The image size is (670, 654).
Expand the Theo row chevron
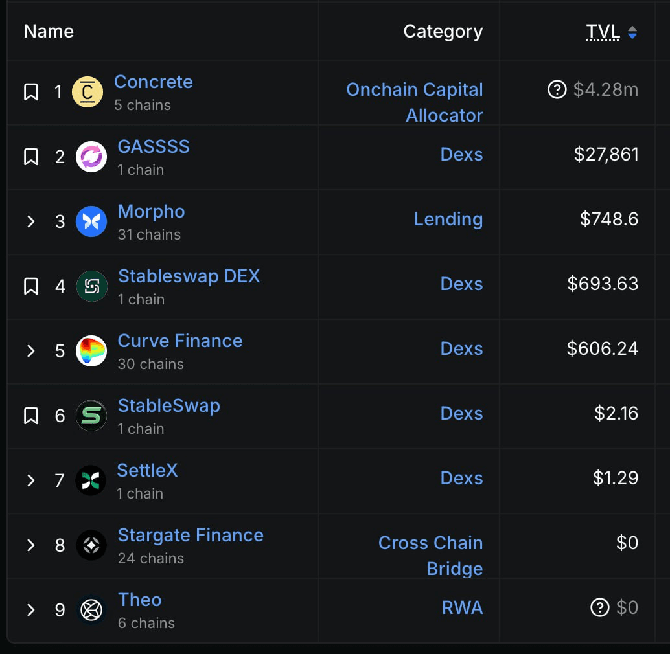point(30,610)
